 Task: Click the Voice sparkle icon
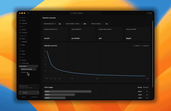tap(20, 54)
